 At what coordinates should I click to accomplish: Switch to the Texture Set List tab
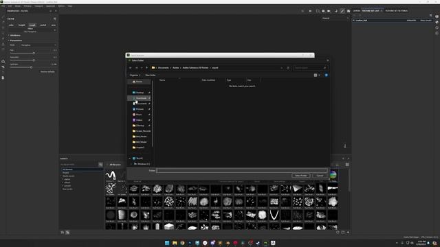pos(371,11)
